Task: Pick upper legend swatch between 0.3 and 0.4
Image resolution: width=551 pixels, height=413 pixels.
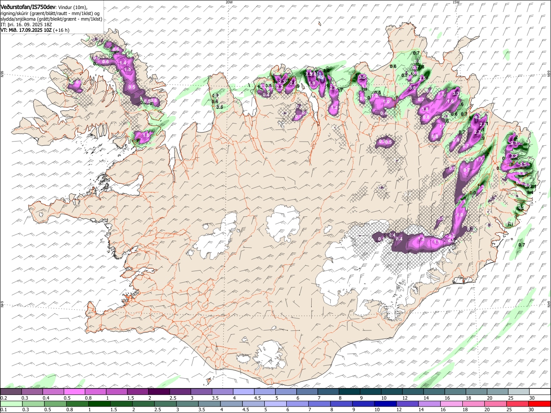Action: [x=32, y=392]
